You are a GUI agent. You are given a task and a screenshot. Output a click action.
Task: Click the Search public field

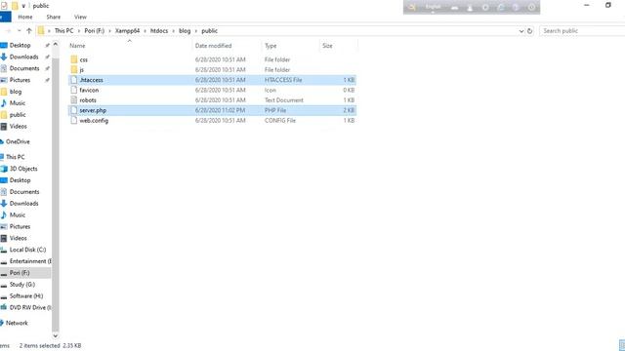[582, 30]
